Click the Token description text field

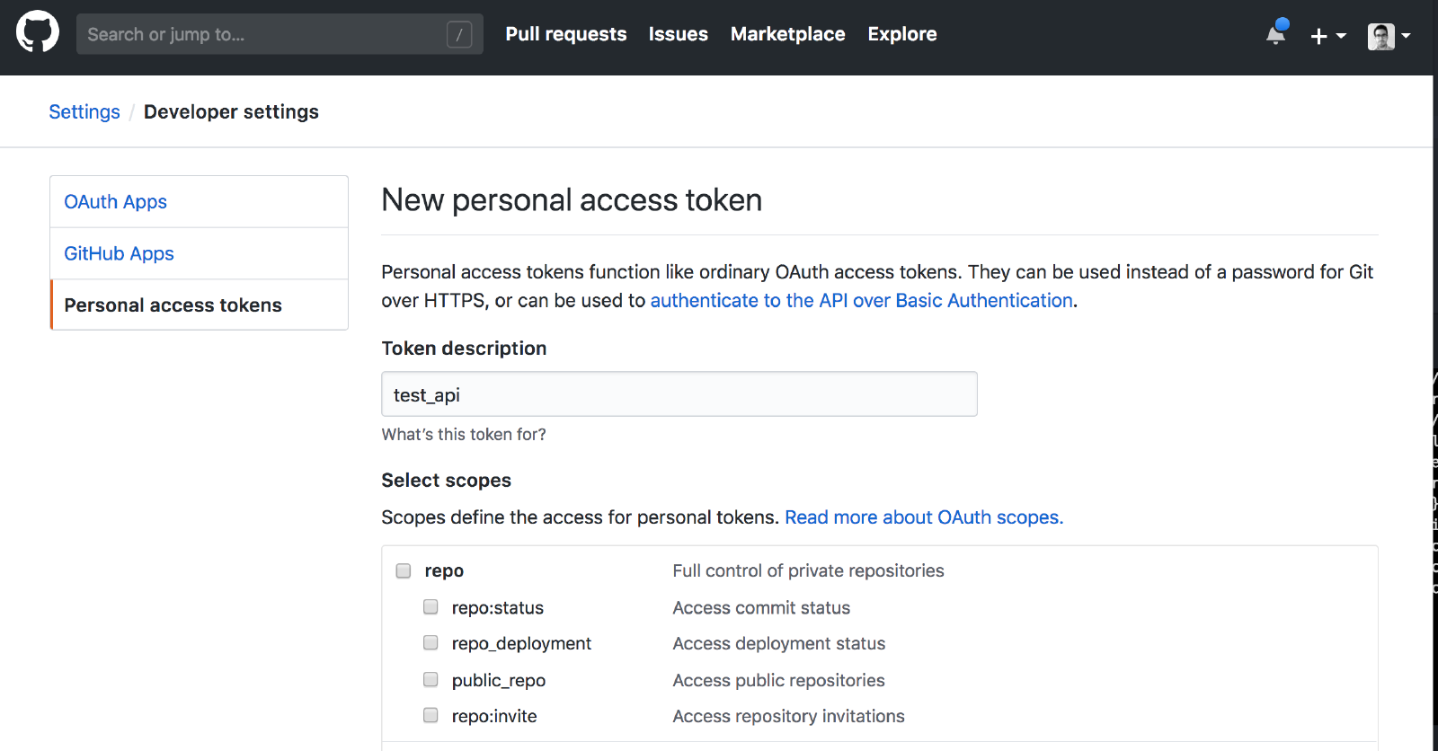pyautogui.click(x=679, y=394)
